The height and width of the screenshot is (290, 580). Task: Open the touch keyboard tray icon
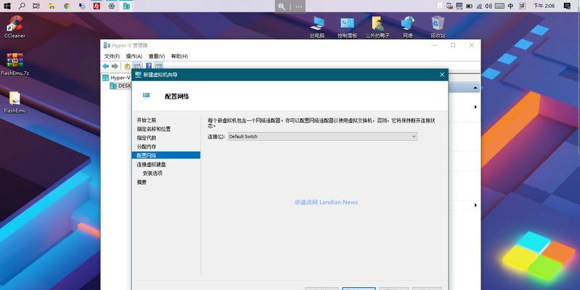499,6
